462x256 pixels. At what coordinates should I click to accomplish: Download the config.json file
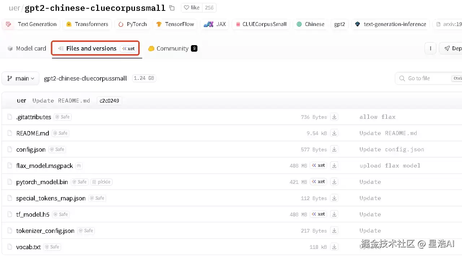click(x=335, y=149)
